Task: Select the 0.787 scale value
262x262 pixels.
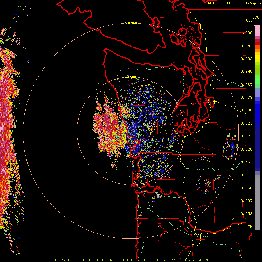Action: click(247, 84)
